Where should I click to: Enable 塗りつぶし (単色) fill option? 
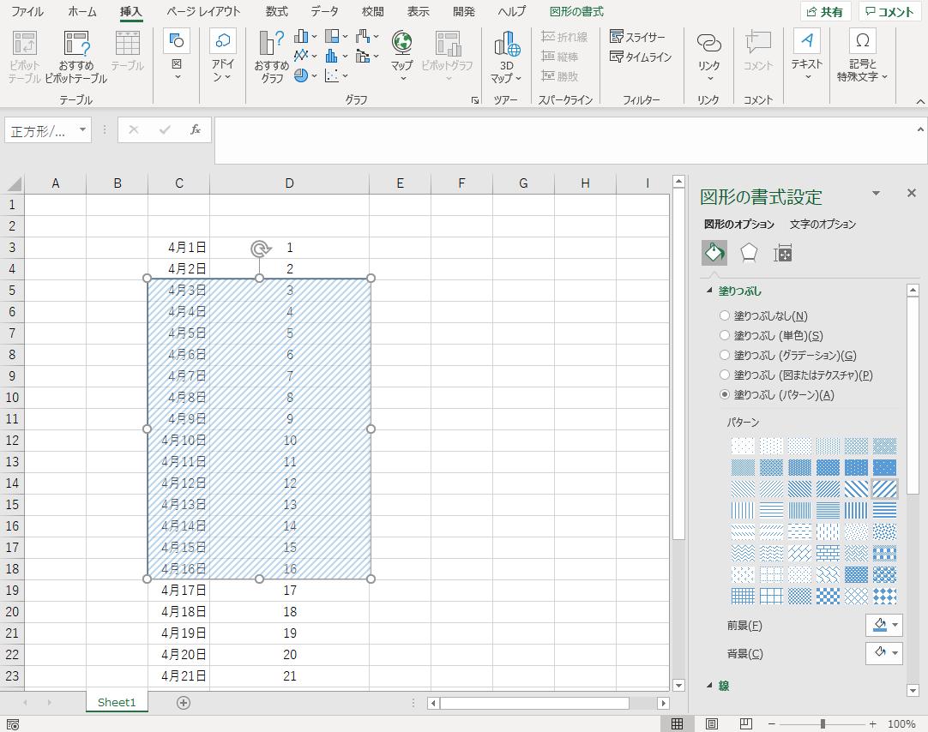click(726, 335)
